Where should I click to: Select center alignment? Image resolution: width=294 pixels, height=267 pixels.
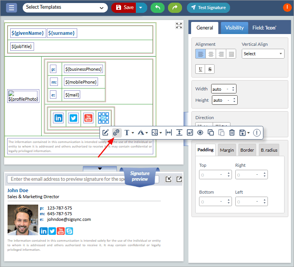point(211,54)
